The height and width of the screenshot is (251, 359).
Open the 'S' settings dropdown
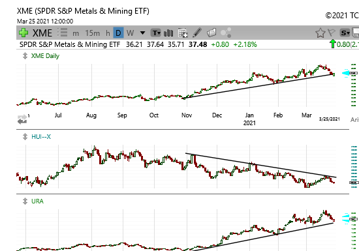pyautogui.click(x=345, y=33)
